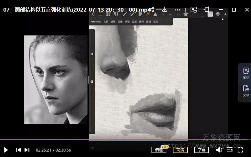This screenshot has height=157, width=251.
Task: Click the 滤镜 menu in Artstudio
Action: click(149, 22)
